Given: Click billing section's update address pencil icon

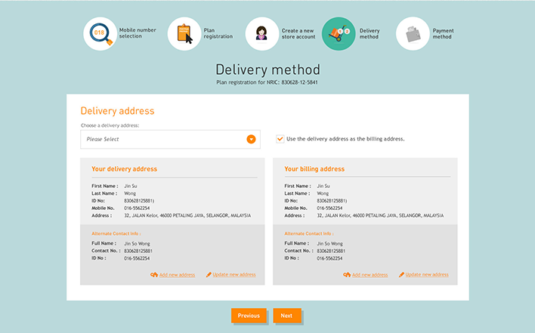Looking at the screenshot, I should 401,275.
